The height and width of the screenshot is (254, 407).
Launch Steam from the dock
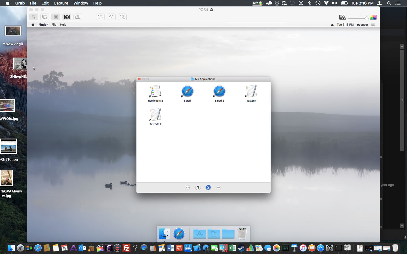[x=241, y=248]
